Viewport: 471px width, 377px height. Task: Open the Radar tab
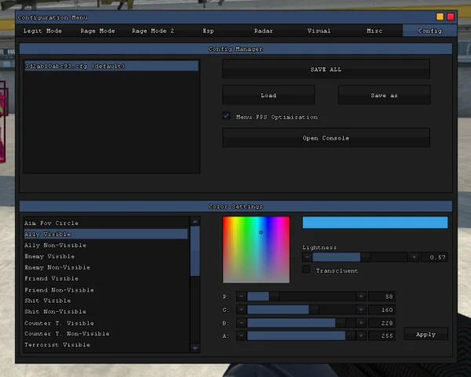pos(264,31)
